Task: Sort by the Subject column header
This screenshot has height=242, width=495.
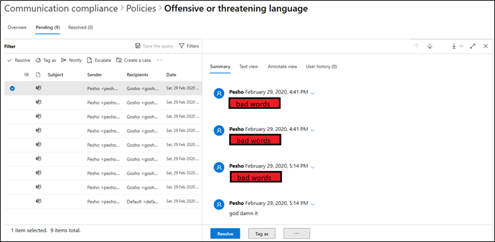Action: point(56,75)
